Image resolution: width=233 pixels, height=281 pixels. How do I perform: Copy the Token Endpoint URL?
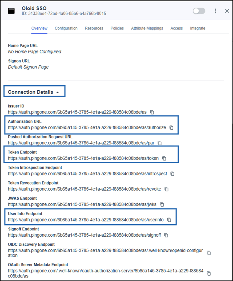coord(164,158)
